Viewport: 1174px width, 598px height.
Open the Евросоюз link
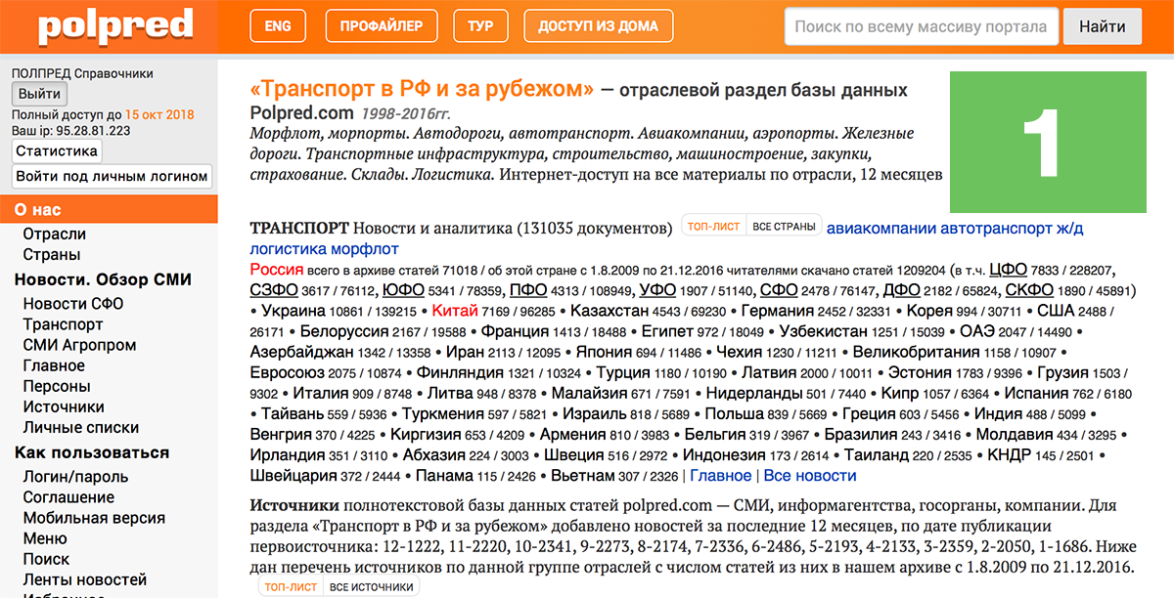click(288, 372)
